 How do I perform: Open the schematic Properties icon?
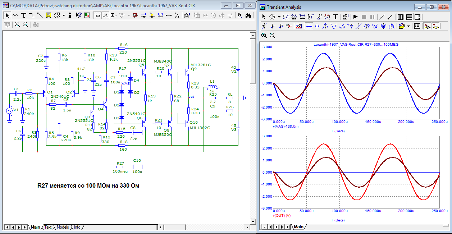coord(187,15)
